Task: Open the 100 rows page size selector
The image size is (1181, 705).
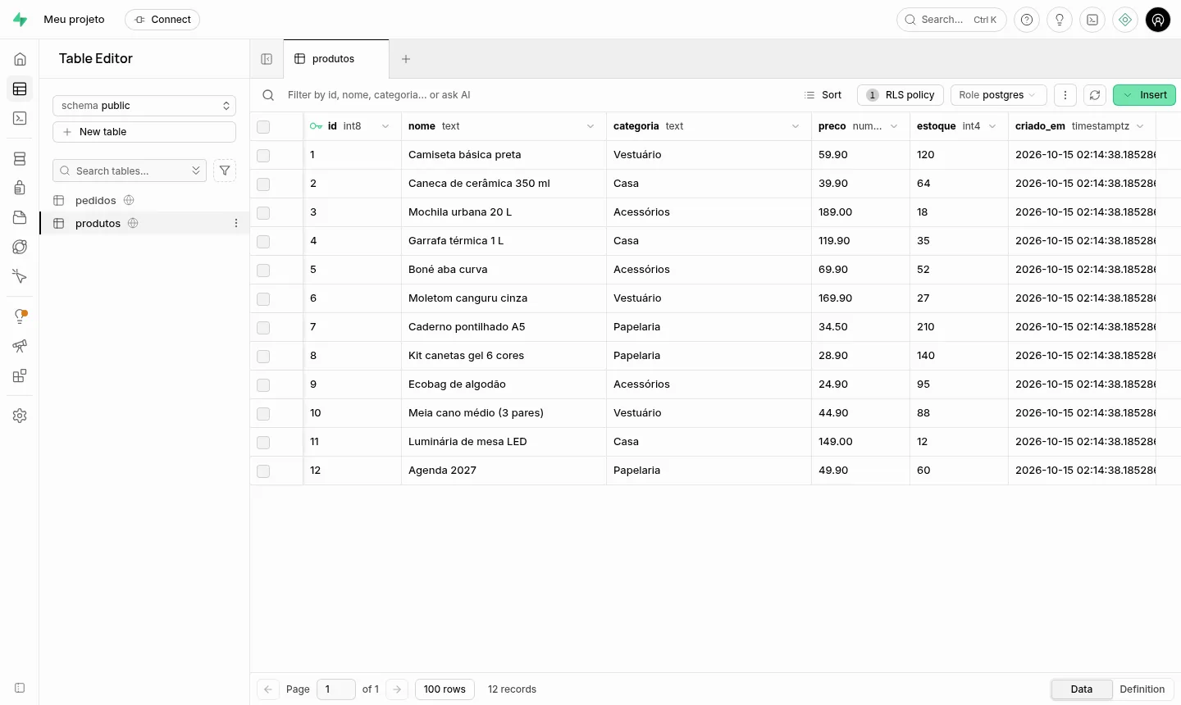Action: [445, 689]
